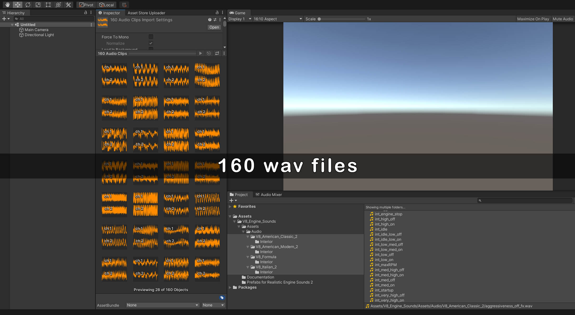Switch to Asset Store Uploader tab
This screenshot has height=315, width=575.
click(x=146, y=13)
